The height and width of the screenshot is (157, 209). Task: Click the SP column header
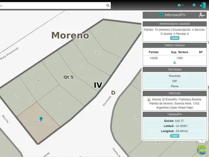tap(201, 52)
